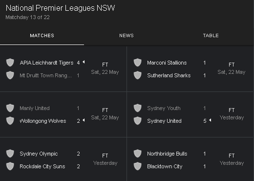
Task: Click Sydney United shield crest
Action: pos(138,121)
